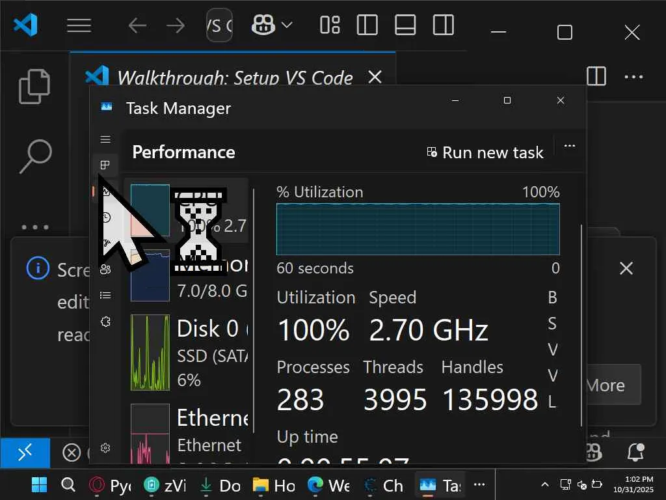Switch to Processes page in Task Manager

click(x=105, y=165)
